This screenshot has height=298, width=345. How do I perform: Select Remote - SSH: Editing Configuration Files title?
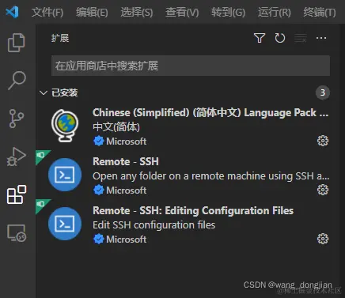(193, 211)
